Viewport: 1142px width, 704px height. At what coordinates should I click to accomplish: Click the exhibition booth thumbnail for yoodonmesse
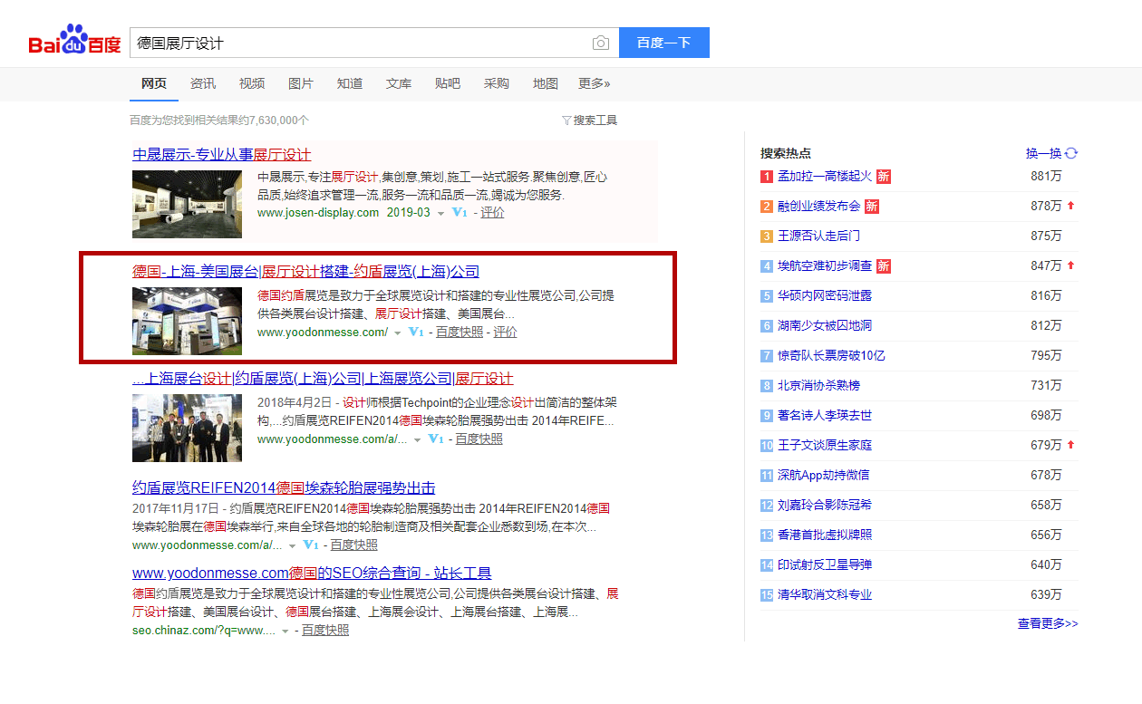click(x=187, y=321)
